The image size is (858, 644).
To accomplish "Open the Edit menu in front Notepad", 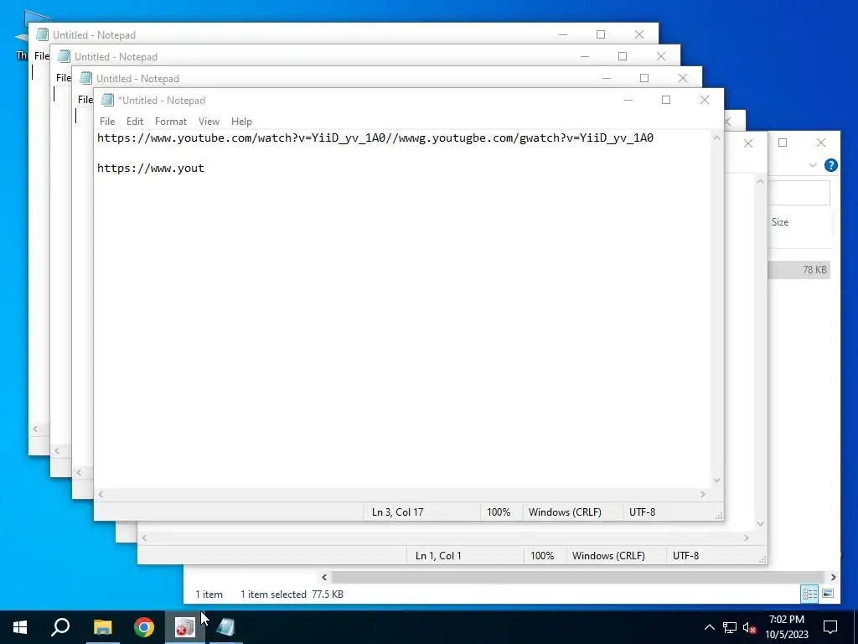I will coord(135,122).
